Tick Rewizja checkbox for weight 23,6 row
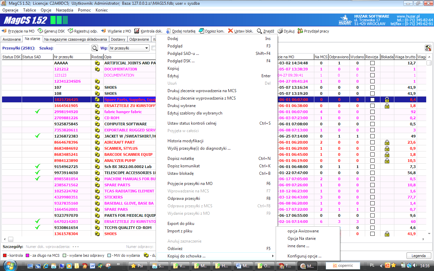Screen dimensions: 434x271 tap(372, 142)
